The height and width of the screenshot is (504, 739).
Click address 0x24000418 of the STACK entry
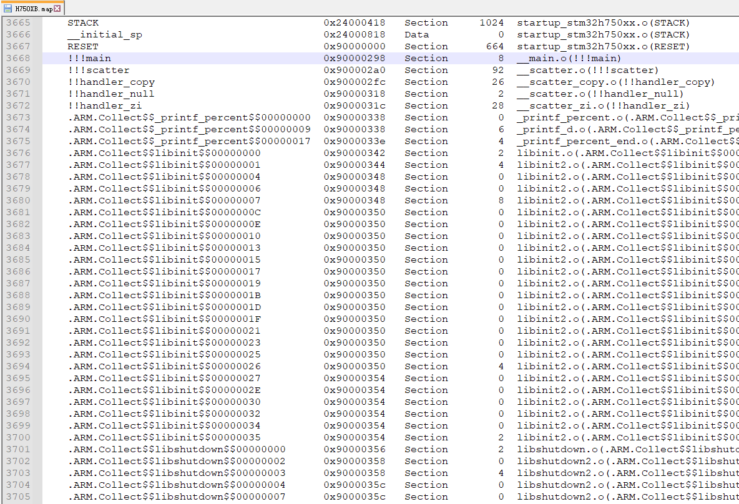pyautogui.click(x=354, y=22)
